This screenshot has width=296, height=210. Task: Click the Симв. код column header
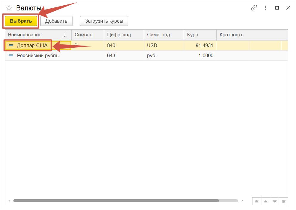158,35
